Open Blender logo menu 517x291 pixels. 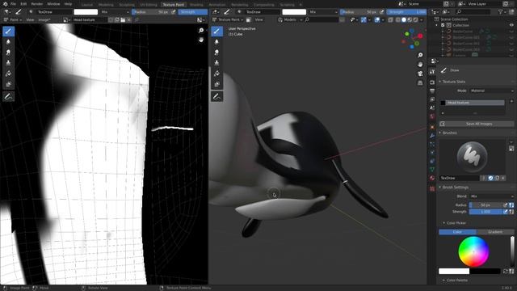click(5, 4)
